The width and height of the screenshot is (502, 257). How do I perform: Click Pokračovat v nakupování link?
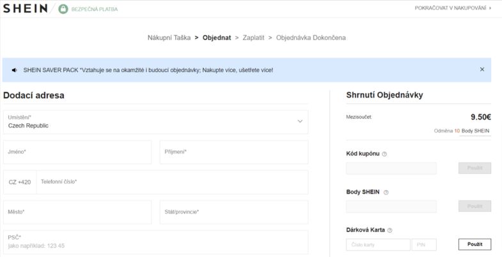[453, 8]
